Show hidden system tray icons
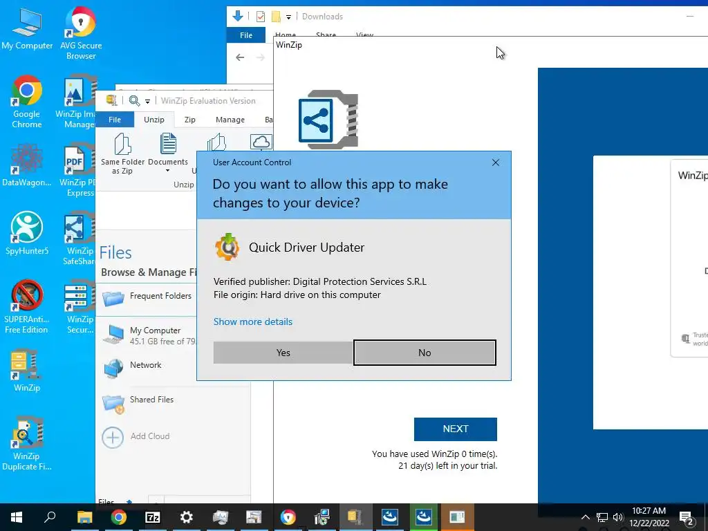This screenshot has height=531, width=708. (x=585, y=517)
